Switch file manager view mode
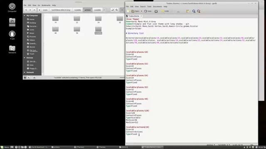 [x=122, y=10]
